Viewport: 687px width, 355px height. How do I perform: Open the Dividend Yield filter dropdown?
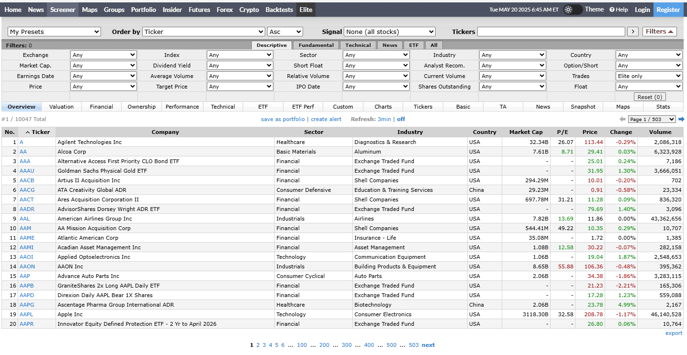(240, 66)
